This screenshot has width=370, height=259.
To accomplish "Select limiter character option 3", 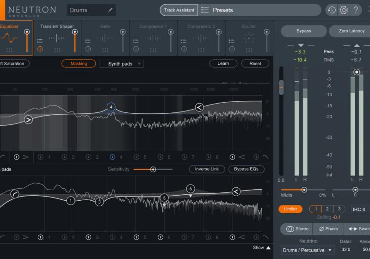I will pyautogui.click(x=339, y=209).
